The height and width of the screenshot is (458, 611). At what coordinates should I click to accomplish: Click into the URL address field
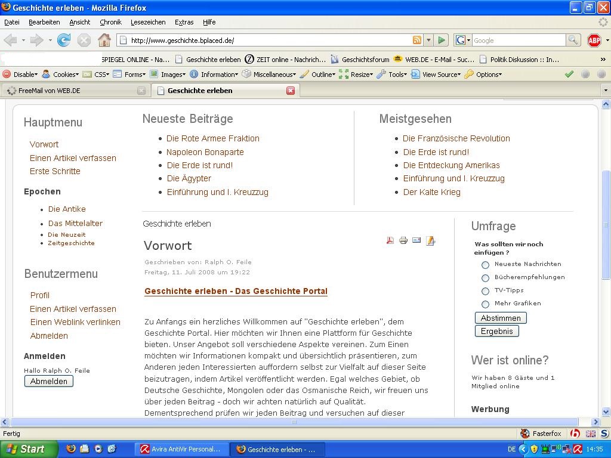tap(269, 40)
